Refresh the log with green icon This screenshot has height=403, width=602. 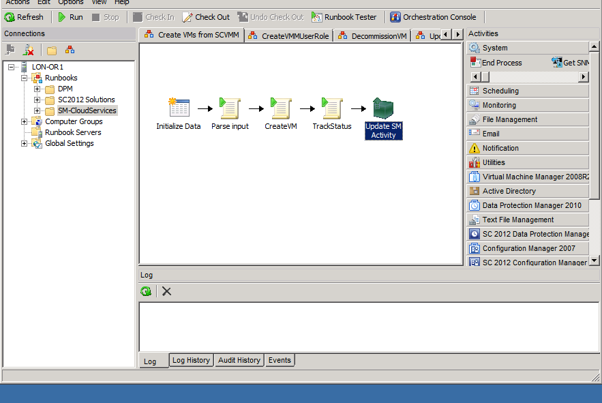(146, 291)
